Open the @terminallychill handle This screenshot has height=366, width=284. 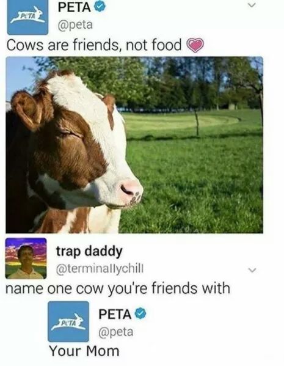click(x=100, y=269)
